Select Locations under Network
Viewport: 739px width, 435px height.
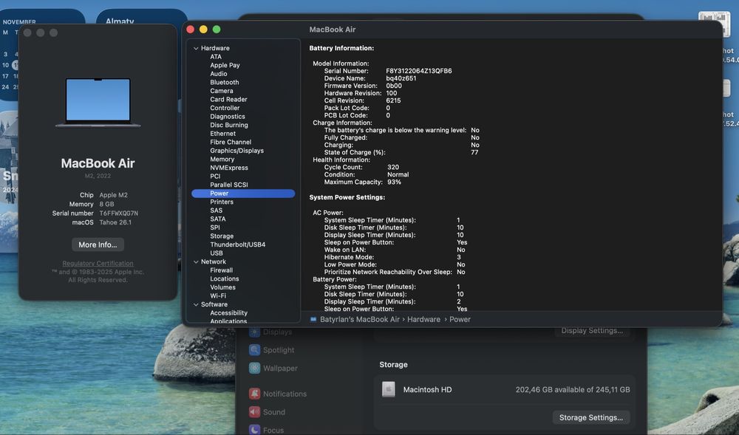[225, 278]
